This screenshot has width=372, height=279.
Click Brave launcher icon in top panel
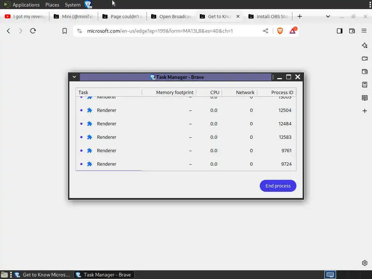click(x=88, y=4)
